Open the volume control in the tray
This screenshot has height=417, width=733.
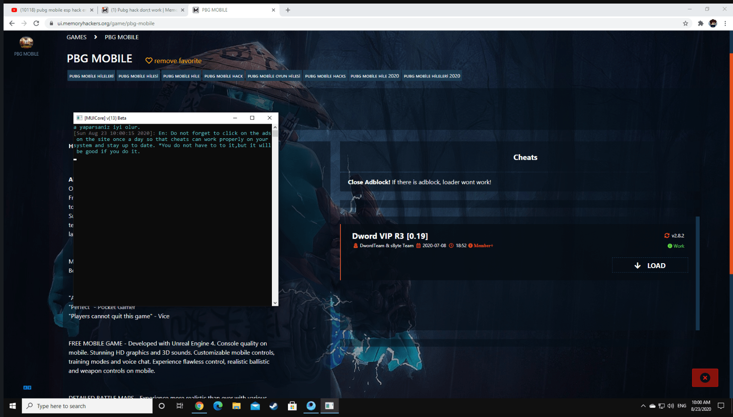671,406
